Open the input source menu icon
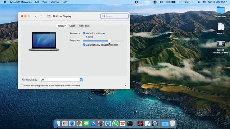Image resolution: width=230 pixels, height=129 pixels. click(155, 2)
